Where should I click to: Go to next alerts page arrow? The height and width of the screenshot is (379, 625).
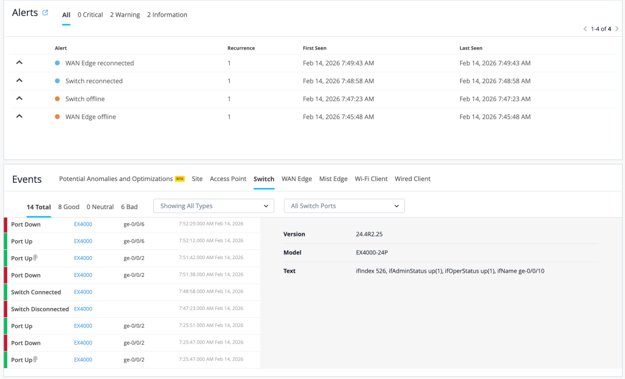[x=616, y=29]
